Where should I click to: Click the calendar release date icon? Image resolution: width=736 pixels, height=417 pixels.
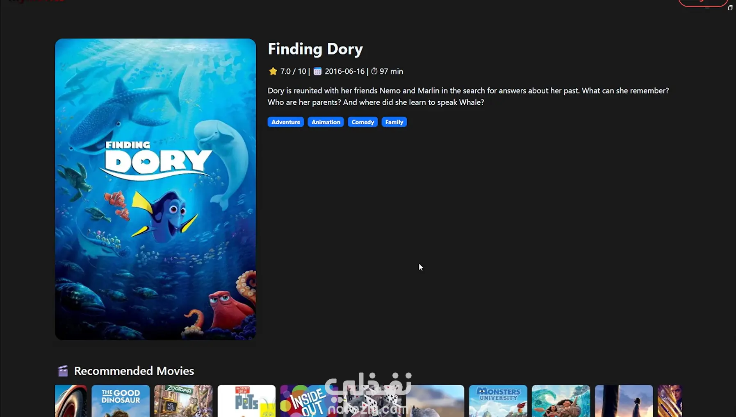[317, 71]
